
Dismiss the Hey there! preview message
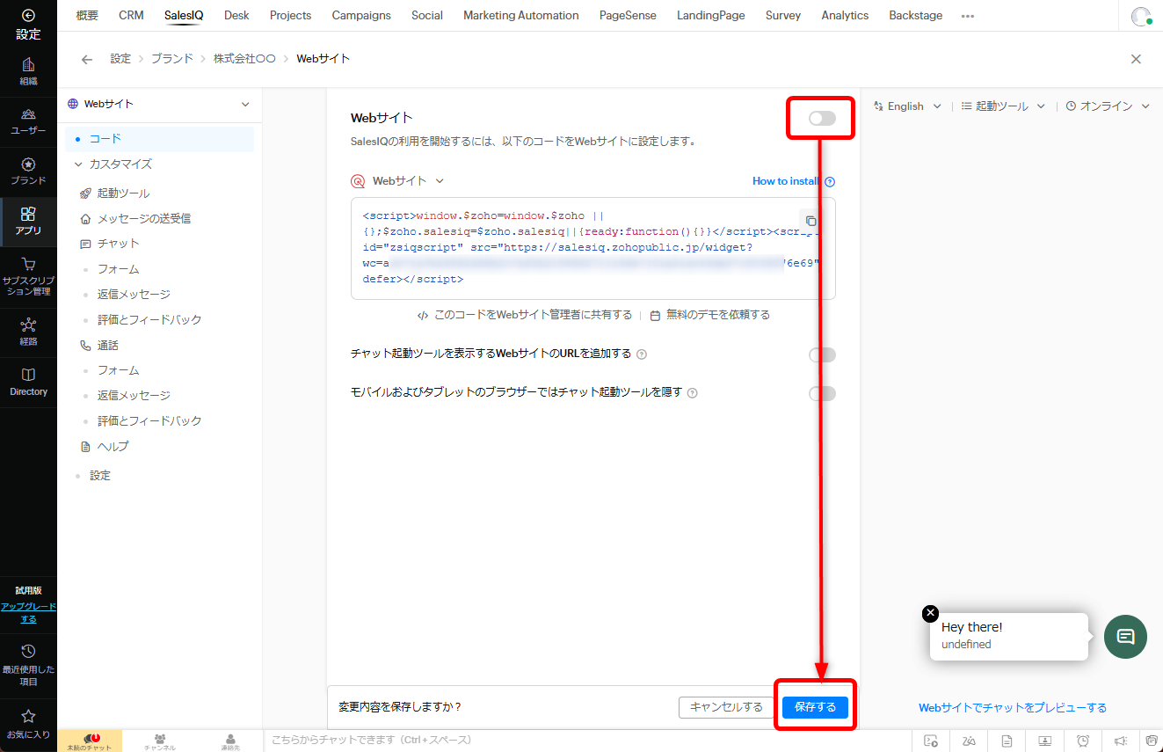[931, 613]
